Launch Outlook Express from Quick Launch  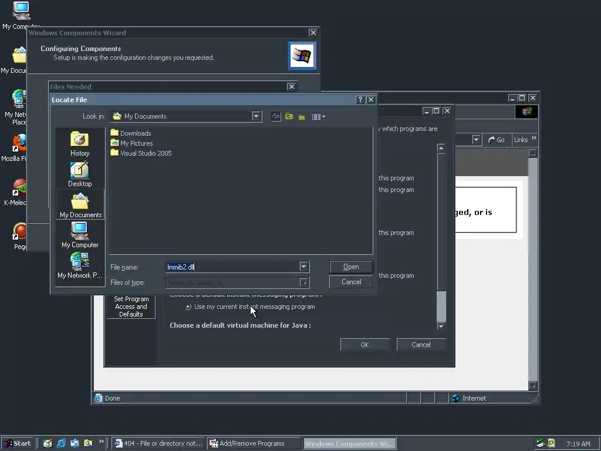pyautogui.click(x=75, y=443)
